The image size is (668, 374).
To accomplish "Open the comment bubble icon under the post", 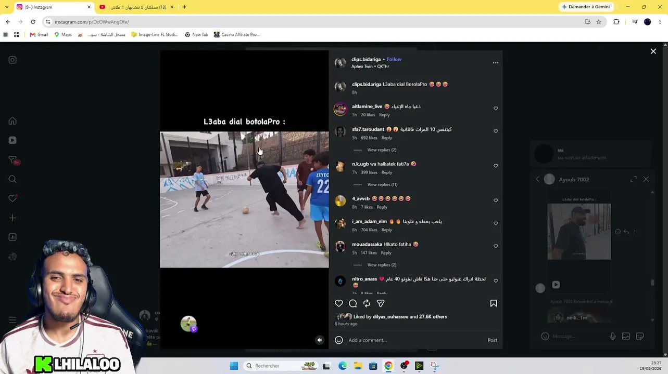I will coord(353,303).
